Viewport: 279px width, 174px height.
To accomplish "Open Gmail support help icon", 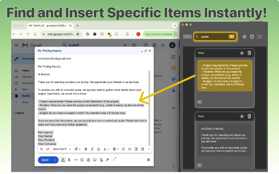I will pyautogui.click(x=145, y=45).
